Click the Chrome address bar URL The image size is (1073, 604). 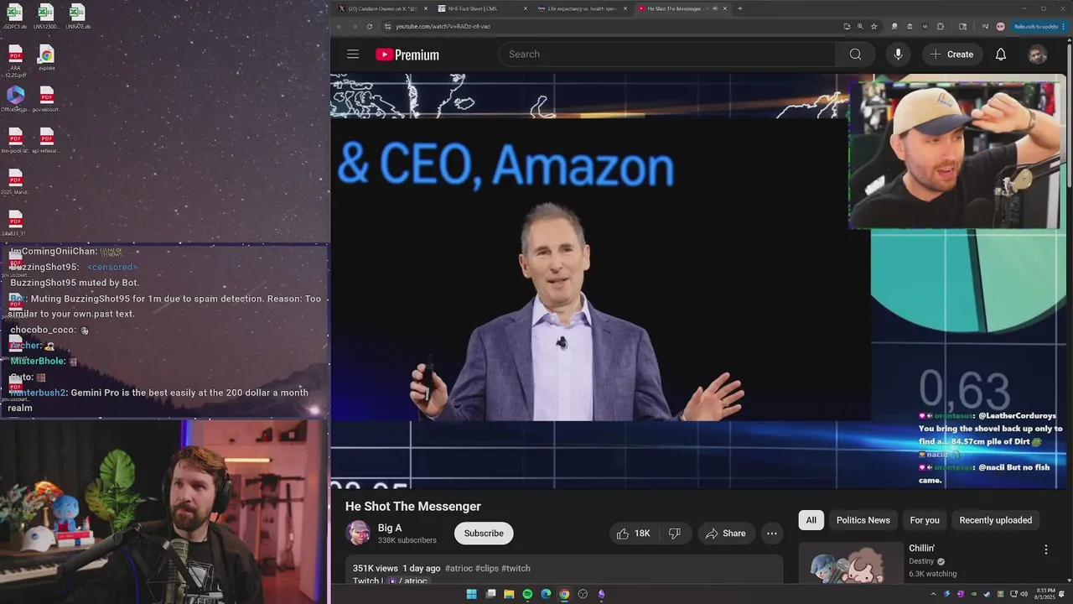point(443,26)
